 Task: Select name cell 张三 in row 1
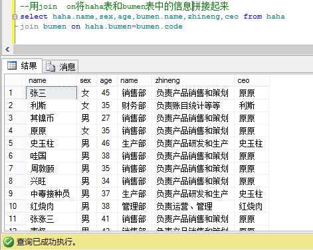[51, 93]
